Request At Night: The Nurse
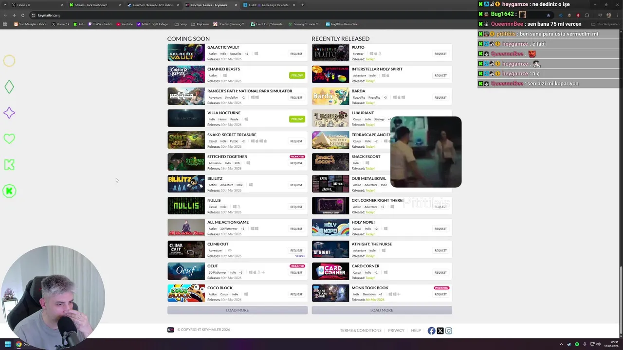This screenshot has width=623, height=350. tap(440, 250)
